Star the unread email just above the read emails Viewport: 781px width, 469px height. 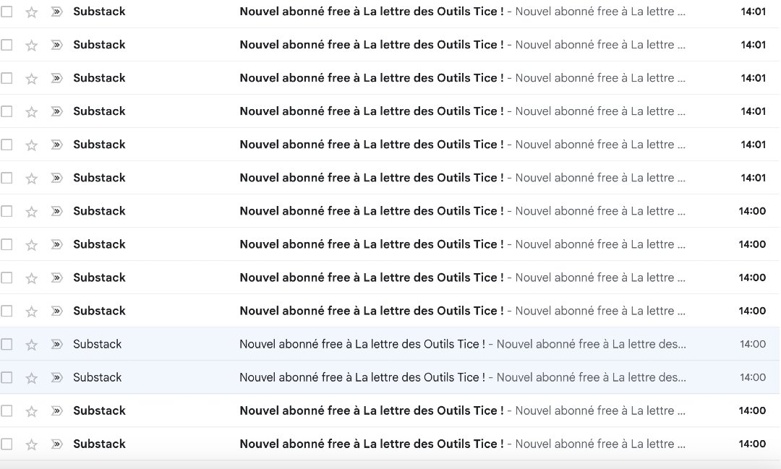(31, 311)
